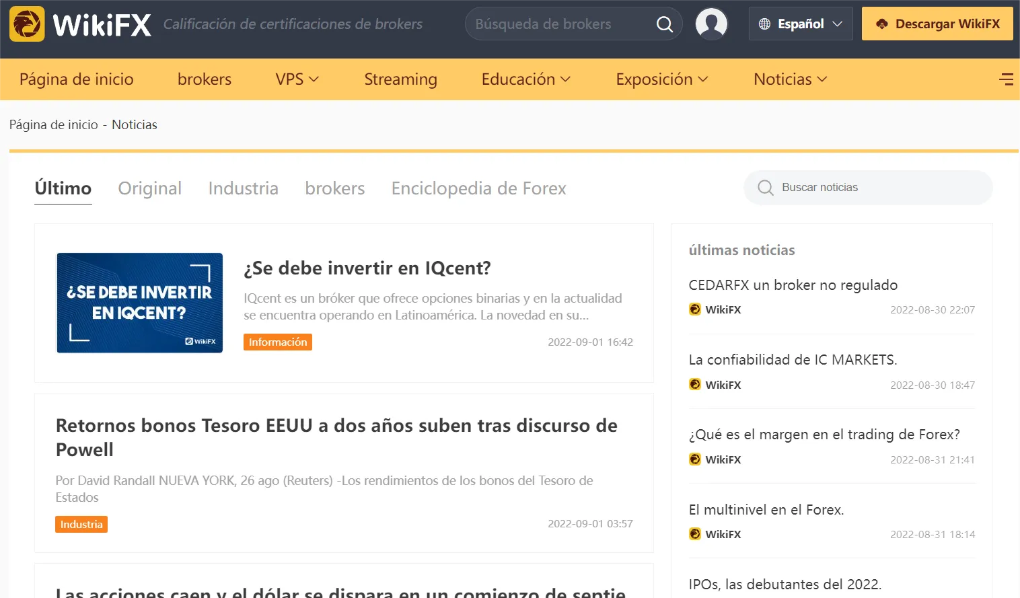Click the search magnifier in broker search

tap(664, 24)
